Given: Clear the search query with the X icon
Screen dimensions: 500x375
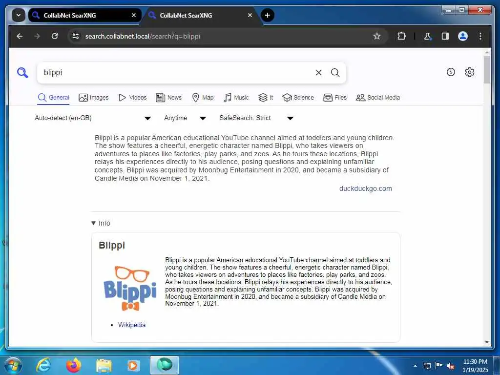Looking at the screenshot, I should click(x=318, y=73).
